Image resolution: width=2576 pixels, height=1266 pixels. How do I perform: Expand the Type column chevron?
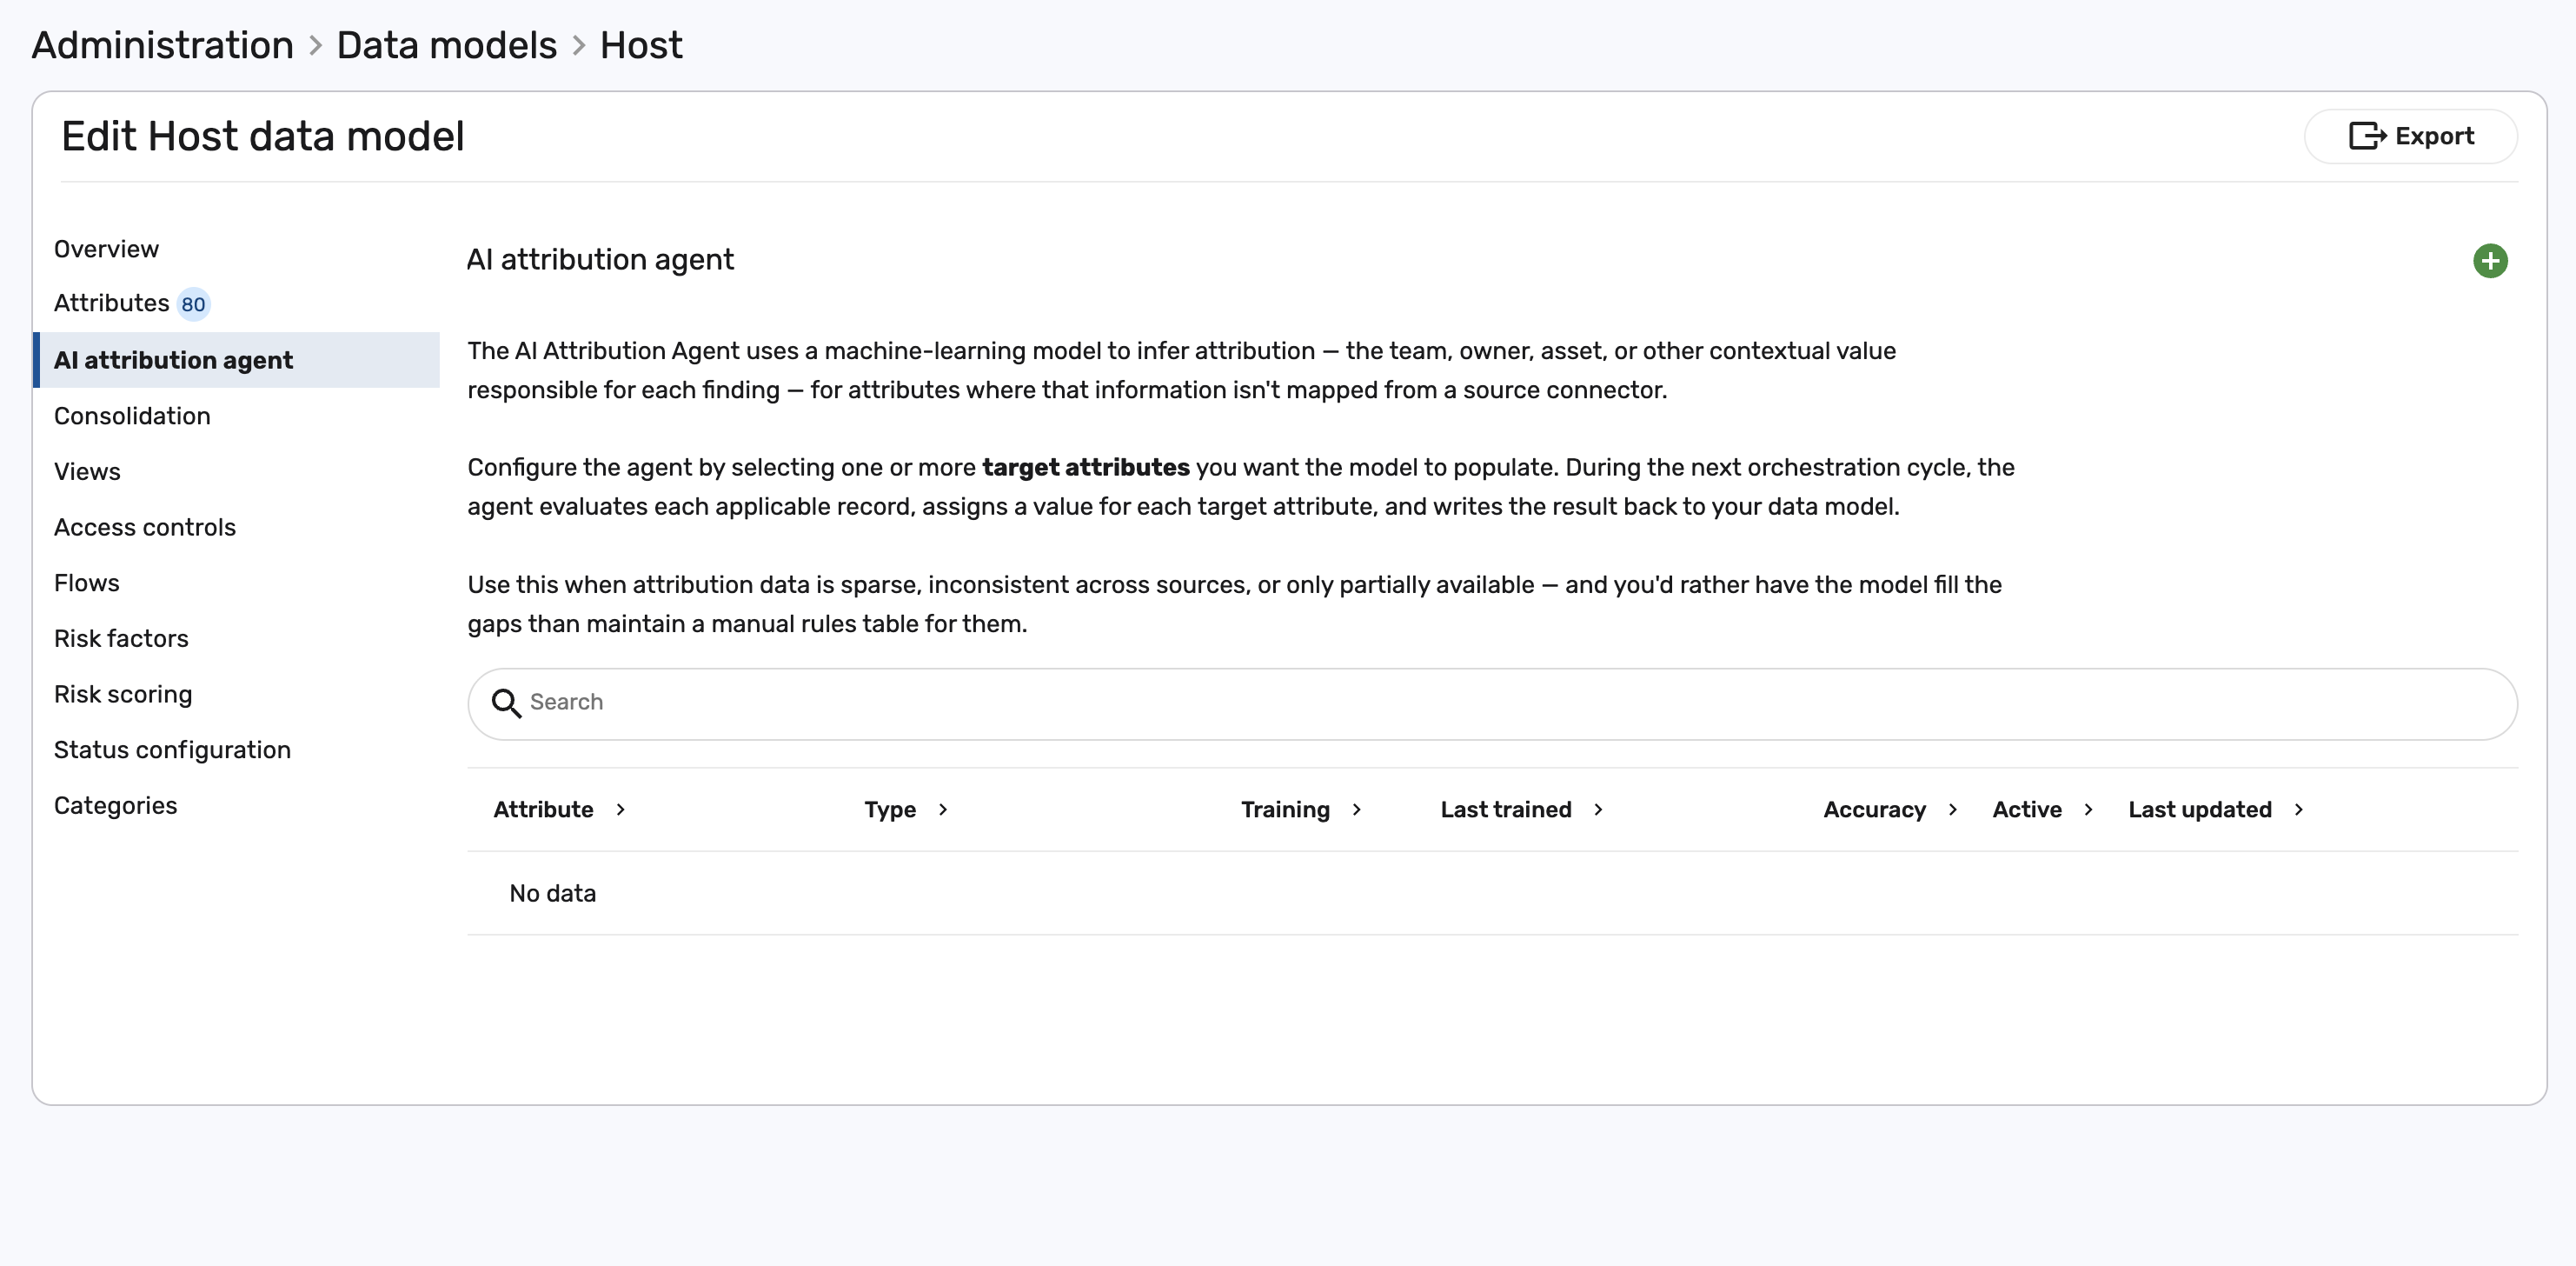coord(942,810)
